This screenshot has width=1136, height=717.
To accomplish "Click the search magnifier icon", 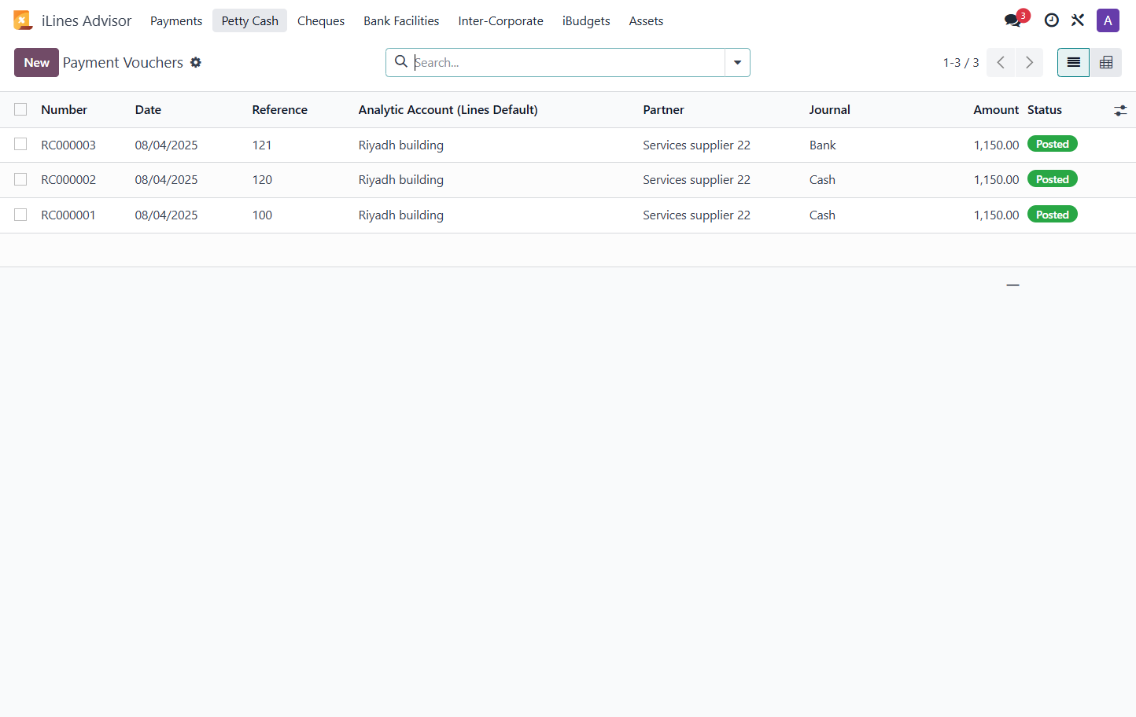I will [401, 61].
